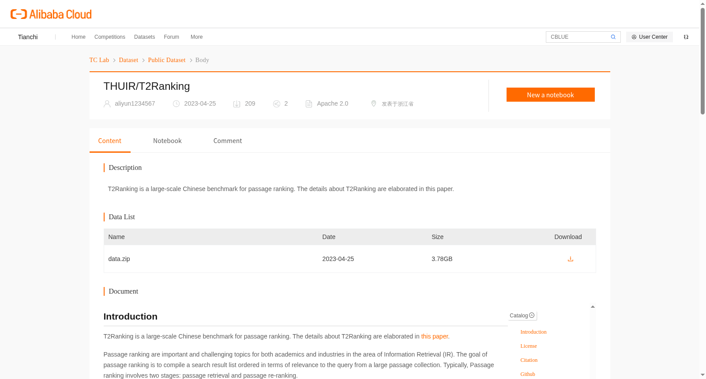Click the share icon beside count 2
The image size is (706, 379).
point(277,104)
